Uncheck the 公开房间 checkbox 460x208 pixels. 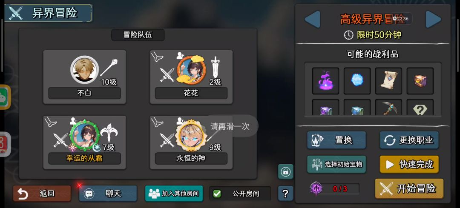pyautogui.click(x=217, y=194)
